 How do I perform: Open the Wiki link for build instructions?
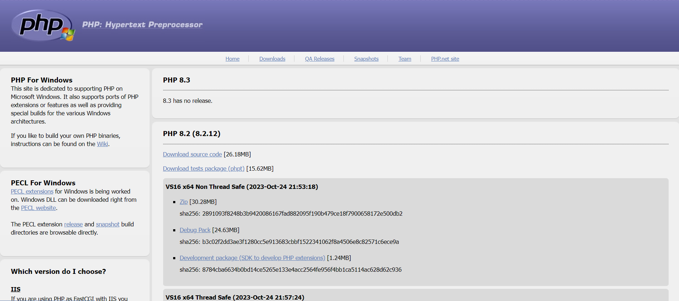click(x=102, y=144)
